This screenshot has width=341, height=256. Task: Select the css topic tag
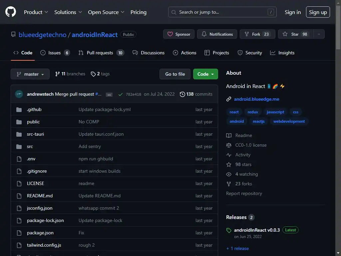[296, 112]
